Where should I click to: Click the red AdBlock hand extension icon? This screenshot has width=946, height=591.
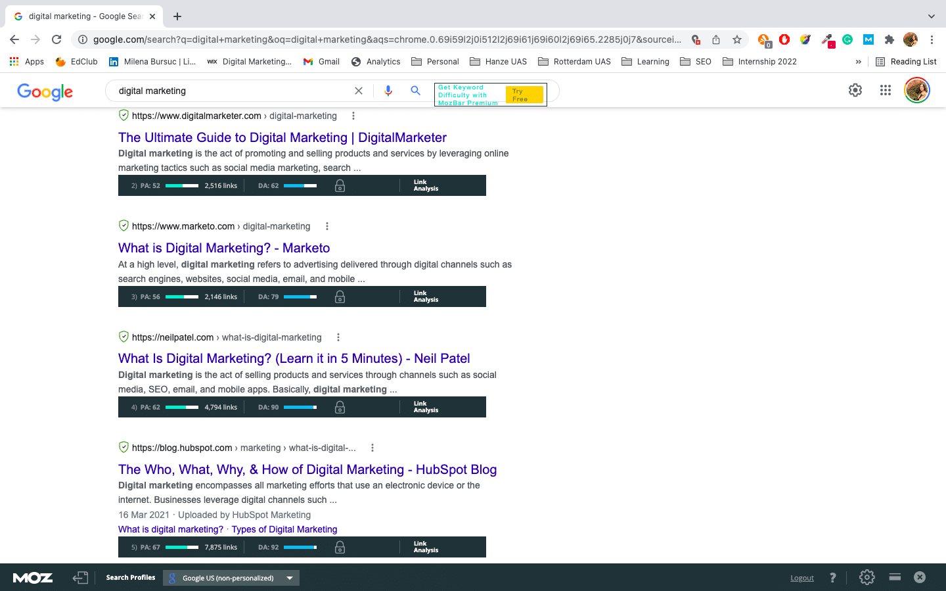[x=784, y=39]
